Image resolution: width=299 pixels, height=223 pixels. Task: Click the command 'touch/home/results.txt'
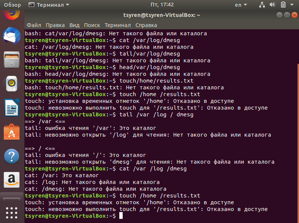coord(156,81)
